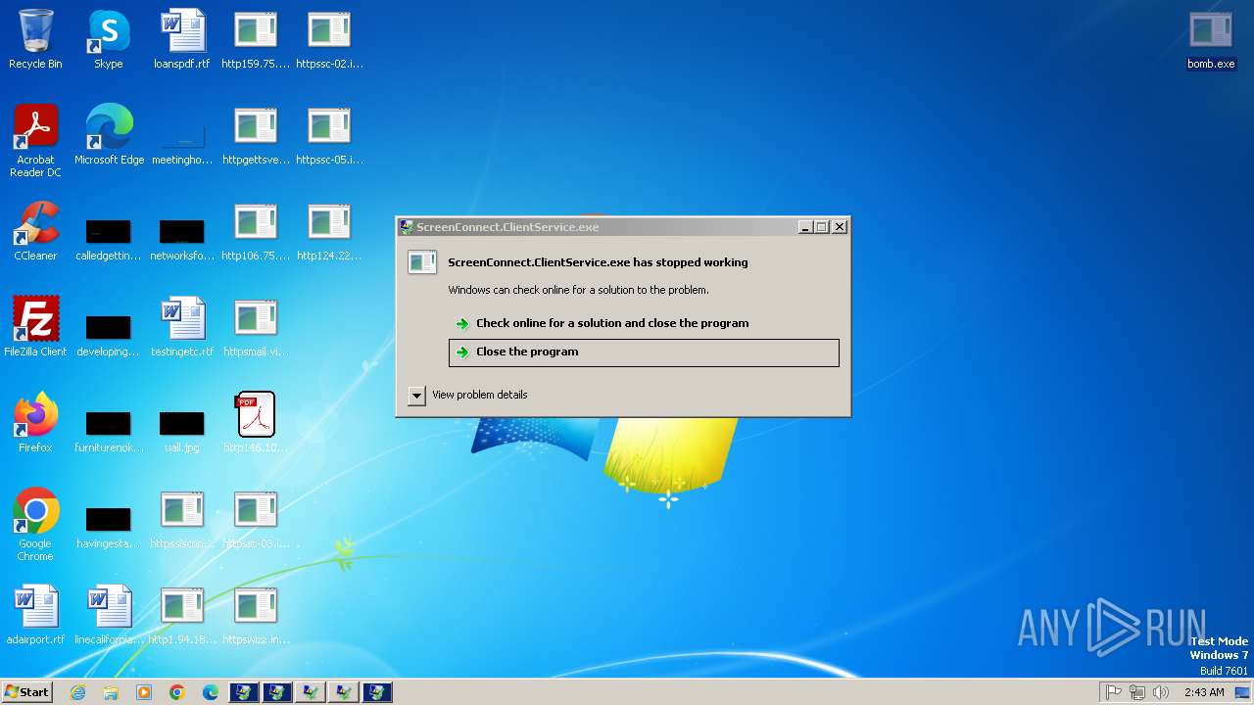Open the network tray icon

(x=1137, y=692)
